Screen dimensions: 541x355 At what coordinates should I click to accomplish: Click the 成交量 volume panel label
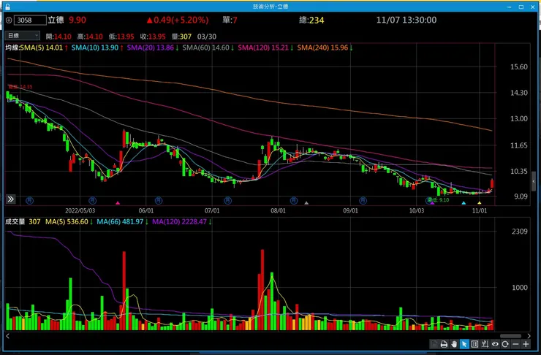(15, 221)
